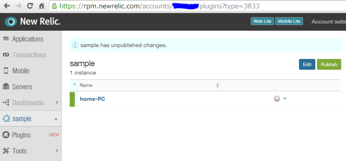Screen dimensions: 346x161
Task: Select the sample plugin sidebar item
Action: coord(31,119)
